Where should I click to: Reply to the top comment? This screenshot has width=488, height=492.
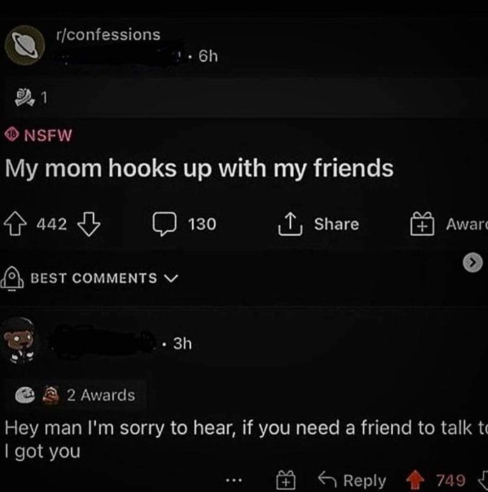(x=352, y=480)
